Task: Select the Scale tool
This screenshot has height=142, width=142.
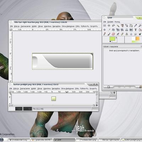Action: click(118, 30)
